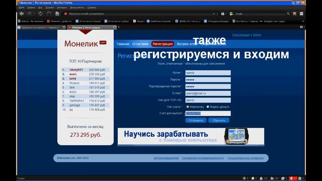Click the Google search engine icon

point(231,14)
